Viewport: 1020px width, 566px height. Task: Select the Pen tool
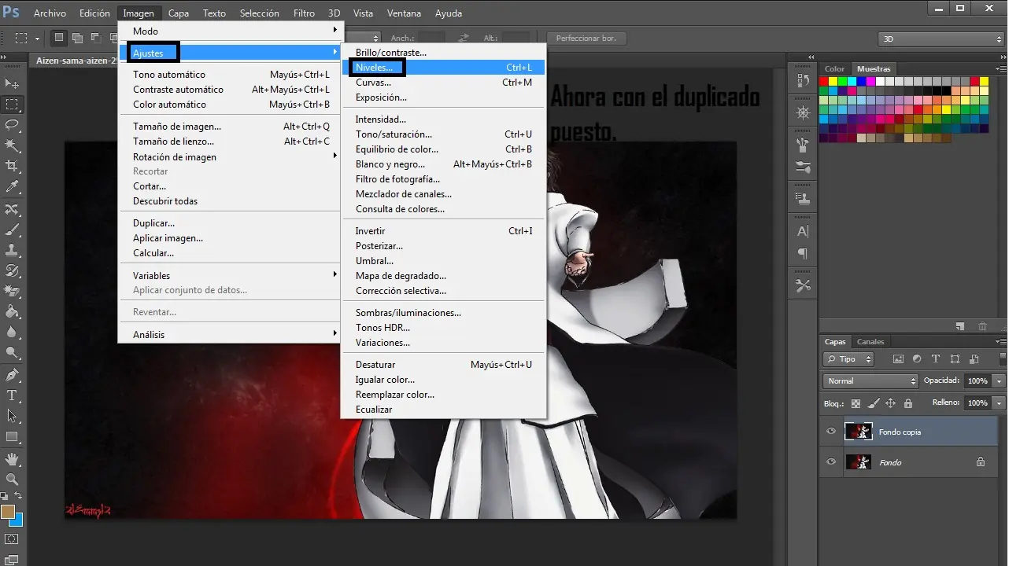click(x=12, y=375)
